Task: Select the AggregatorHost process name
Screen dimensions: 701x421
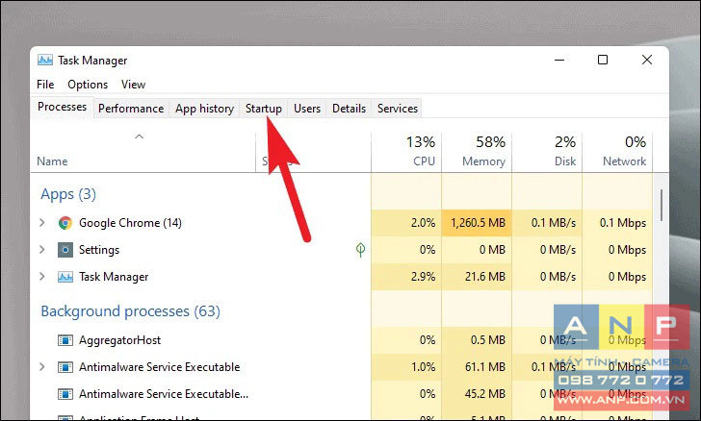Action: [119, 340]
